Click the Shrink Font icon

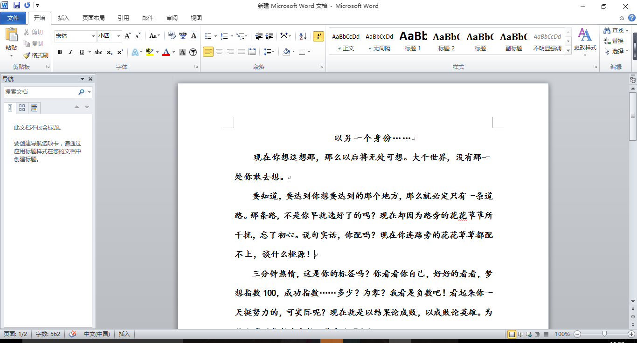[x=138, y=36]
